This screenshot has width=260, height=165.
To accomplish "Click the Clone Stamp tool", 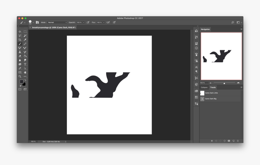I will [x=20, y=52].
